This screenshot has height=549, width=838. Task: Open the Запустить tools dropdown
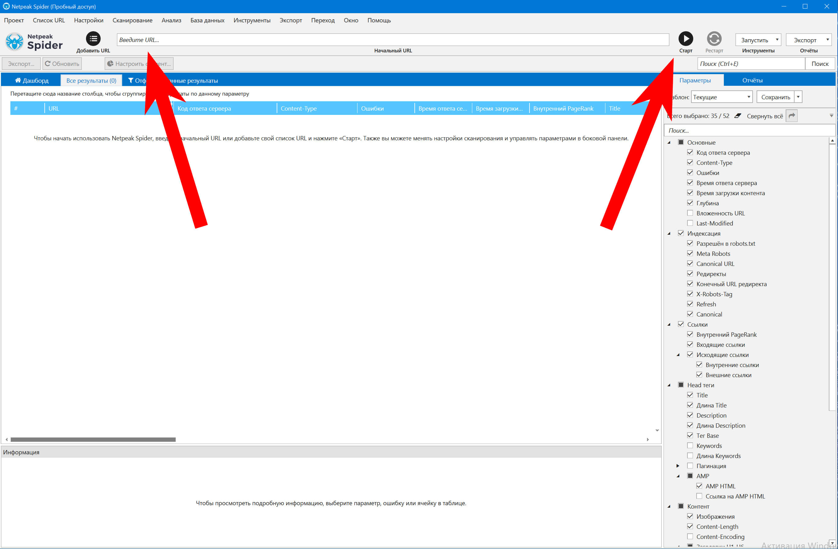point(758,40)
